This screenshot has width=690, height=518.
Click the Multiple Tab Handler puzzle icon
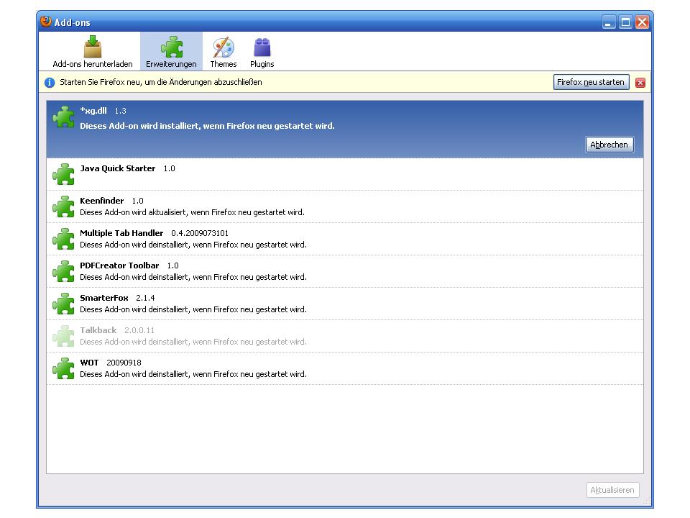coord(63,239)
